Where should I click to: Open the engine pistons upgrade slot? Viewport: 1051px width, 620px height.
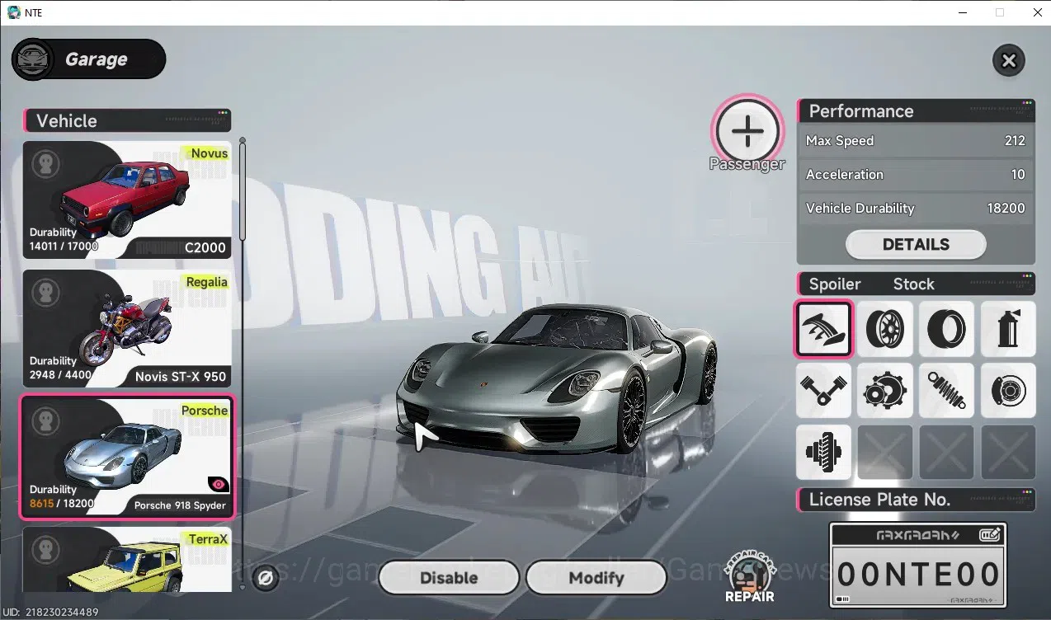pos(823,390)
